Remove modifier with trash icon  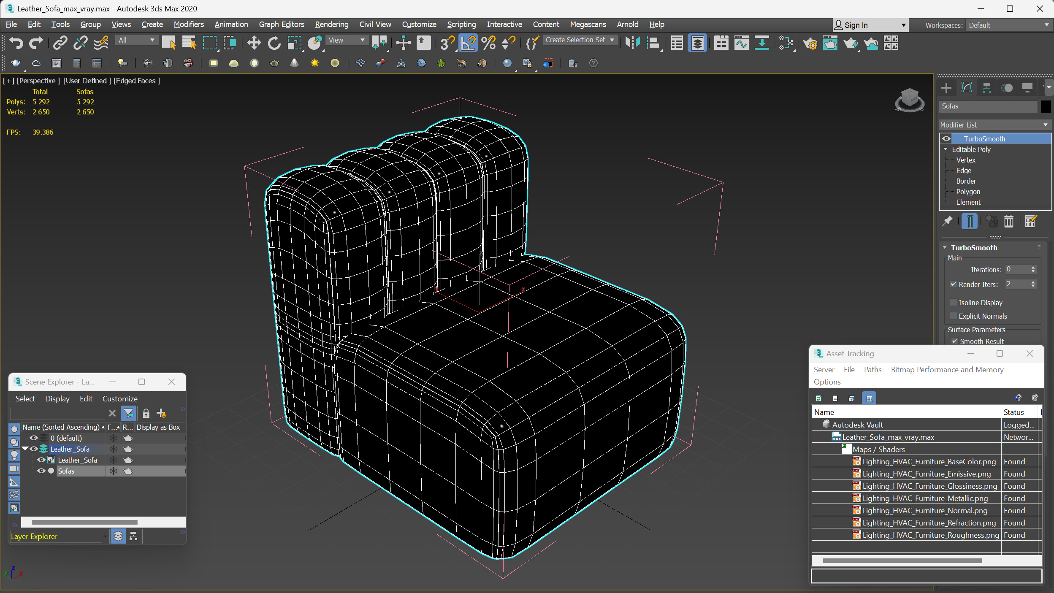[1008, 221]
